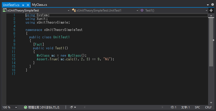The width and height of the screenshot is (216, 111).
Task: Click the horizontal scroll left arrow
Action: click(x=84, y=107)
